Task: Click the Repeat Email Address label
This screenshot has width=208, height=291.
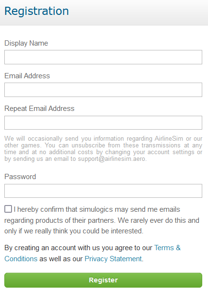Action: pyautogui.click(x=39, y=109)
